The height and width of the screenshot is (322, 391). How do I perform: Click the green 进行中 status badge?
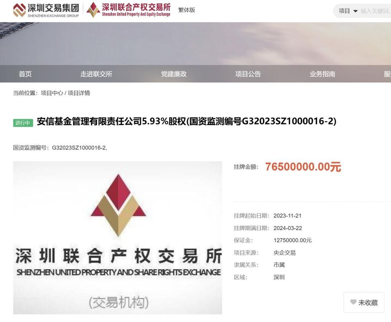(x=23, y=123)
